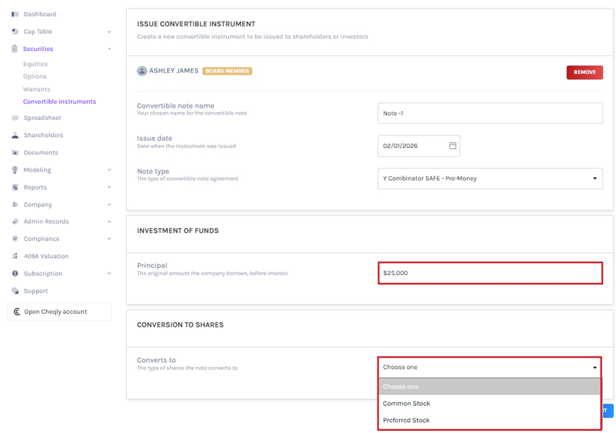Click the 409A Valuation icon

15,256
